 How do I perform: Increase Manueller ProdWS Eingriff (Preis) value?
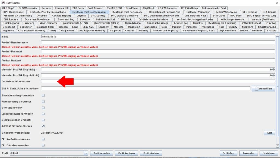point(273,74)
